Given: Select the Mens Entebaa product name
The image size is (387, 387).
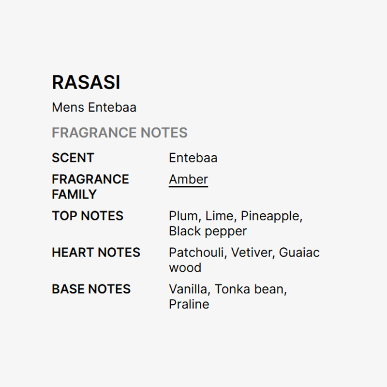Looking at the screenshot, I should point(94,107).
